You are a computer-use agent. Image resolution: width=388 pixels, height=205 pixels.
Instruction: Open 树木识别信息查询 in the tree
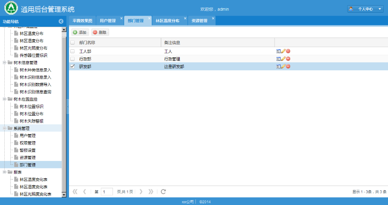tap(35, 92)
